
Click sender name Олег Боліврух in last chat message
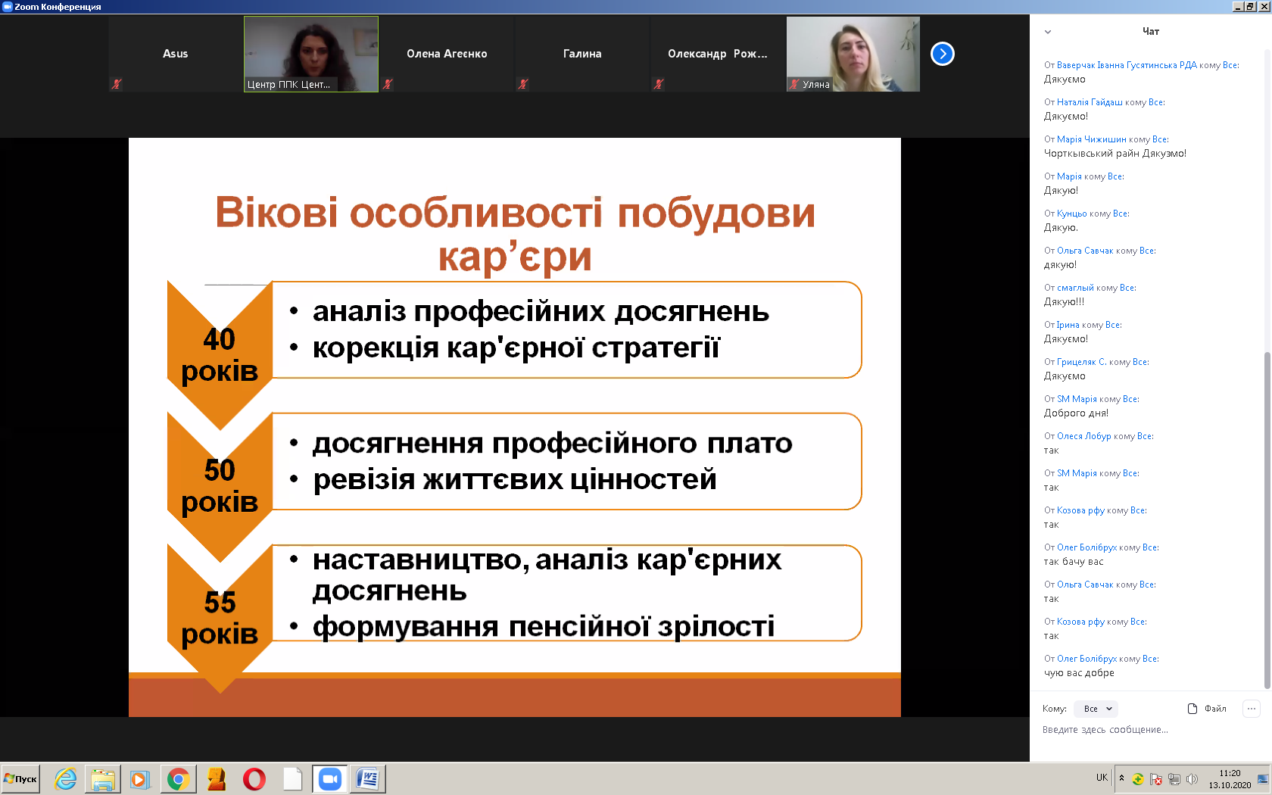(x=1086, y=659)
